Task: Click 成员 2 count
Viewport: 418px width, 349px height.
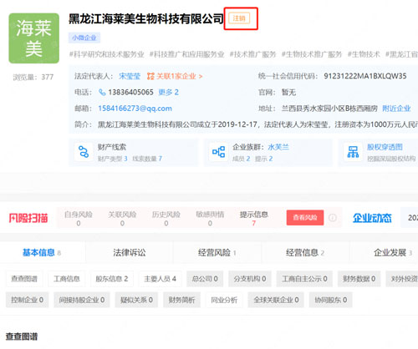Action: [242, 159]
